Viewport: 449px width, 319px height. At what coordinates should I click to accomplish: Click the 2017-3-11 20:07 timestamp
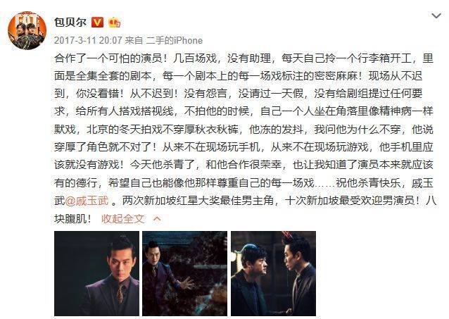click(88, 40)
